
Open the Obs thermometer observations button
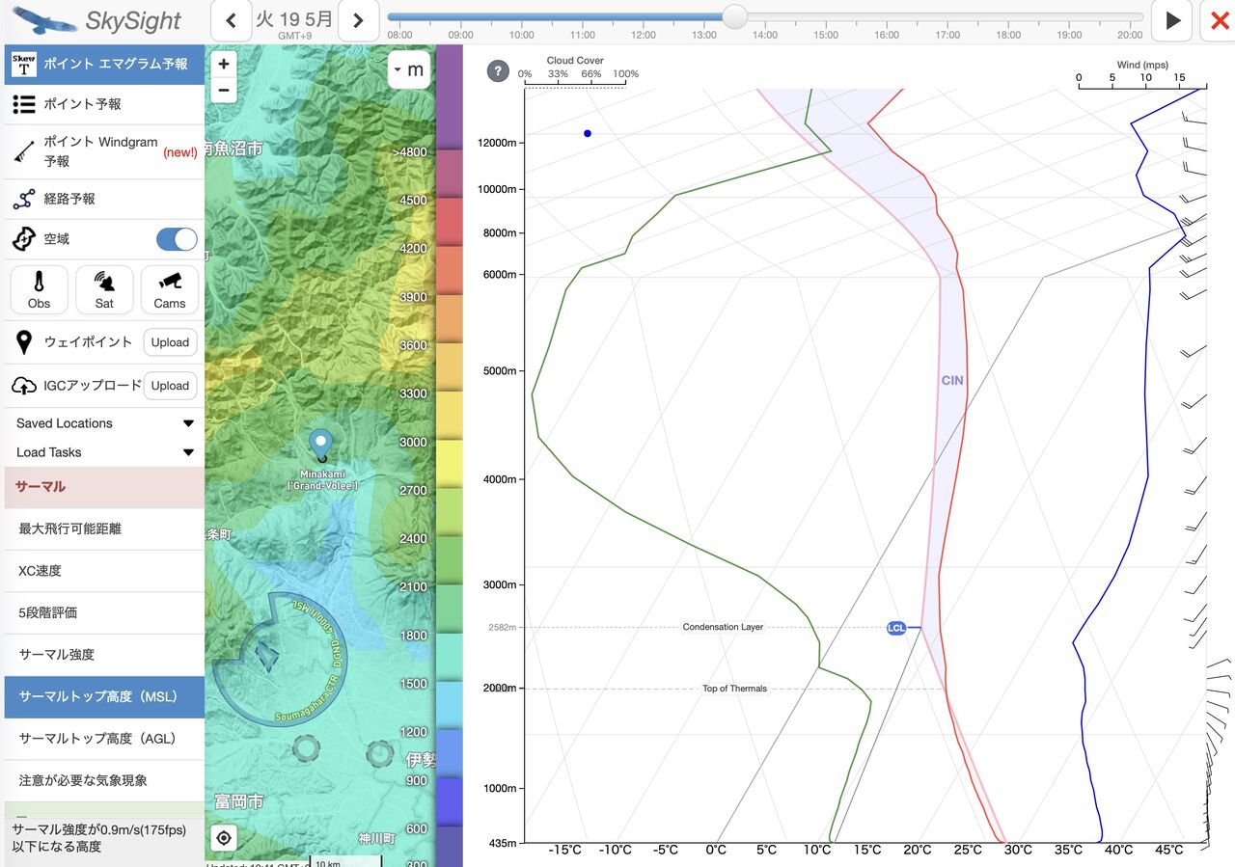[40, 289]
